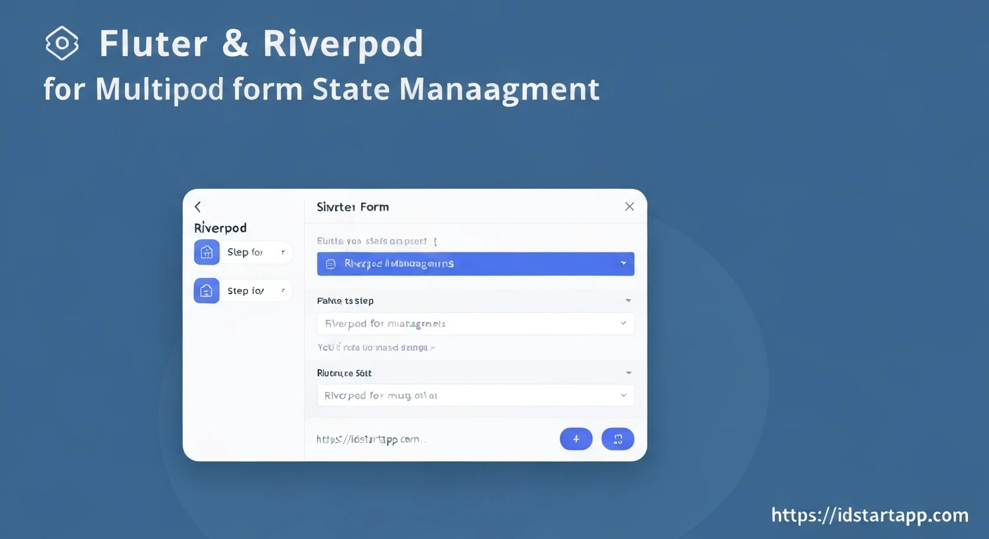This screenshot has height=539, width=989.
Task: Click the back chevron above Riverpod
Action: pyautogui.click(x=197, y=206)
